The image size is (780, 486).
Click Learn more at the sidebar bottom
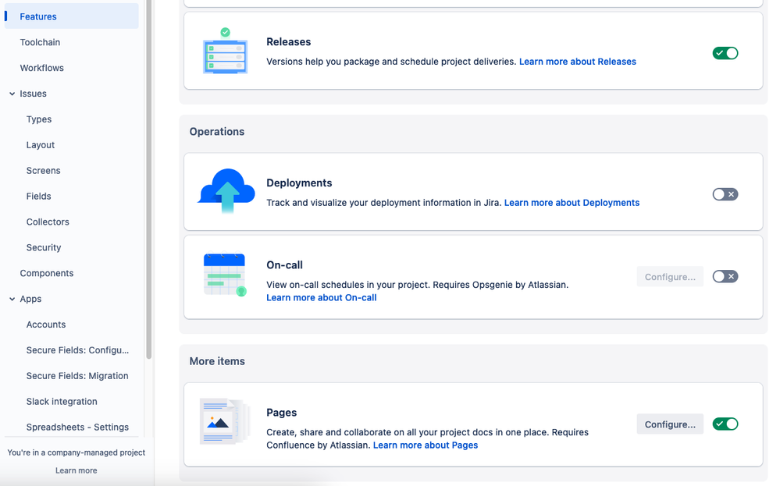(x=76, y=470)
